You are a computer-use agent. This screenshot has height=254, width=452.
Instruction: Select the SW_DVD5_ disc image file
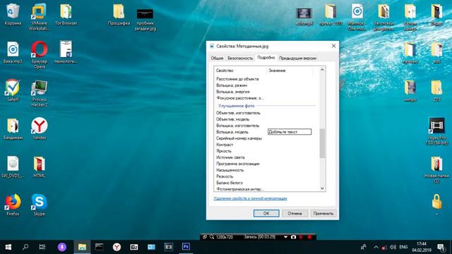(x=13, y=167)
